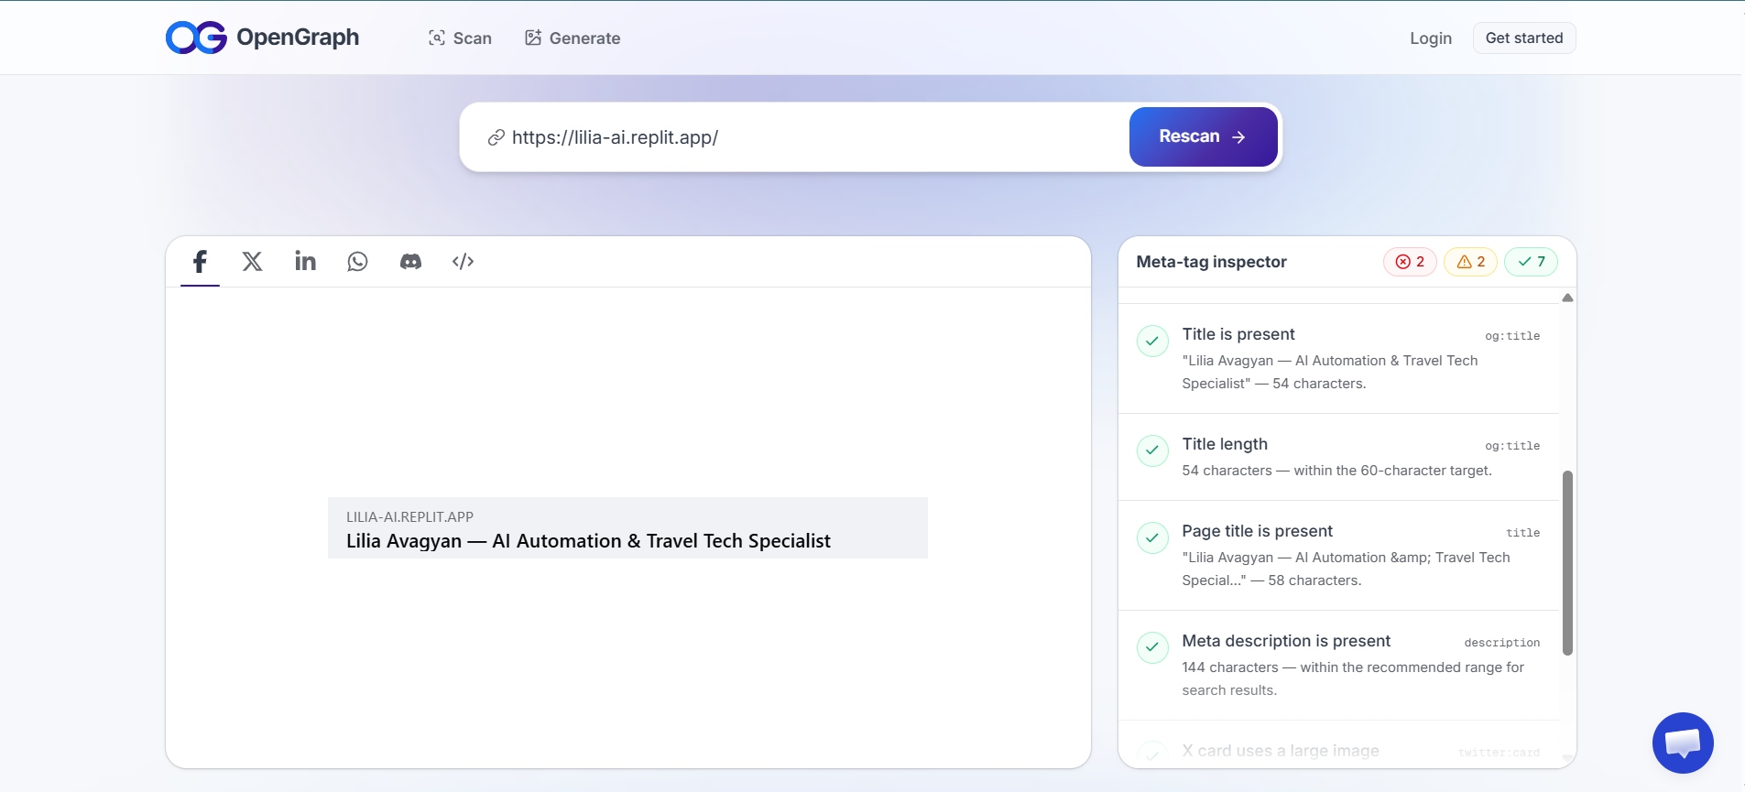This screenshot has height=792, width=1745.
Task: Open the Facebook preview tab
Action: coord(200,262)
